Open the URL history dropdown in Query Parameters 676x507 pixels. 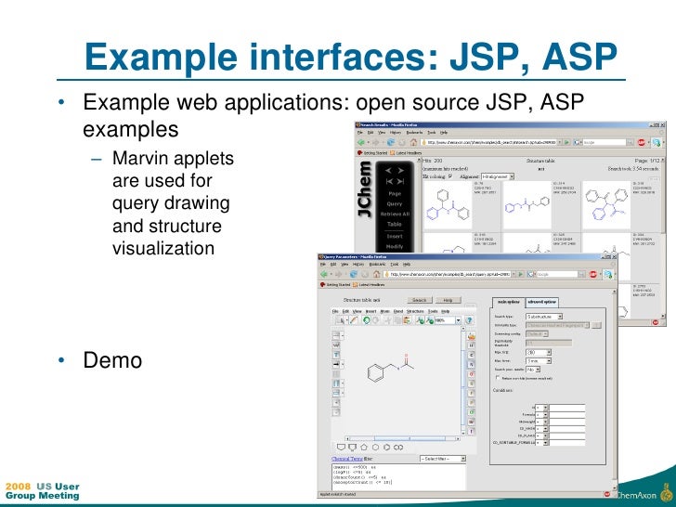coord(513,274)
